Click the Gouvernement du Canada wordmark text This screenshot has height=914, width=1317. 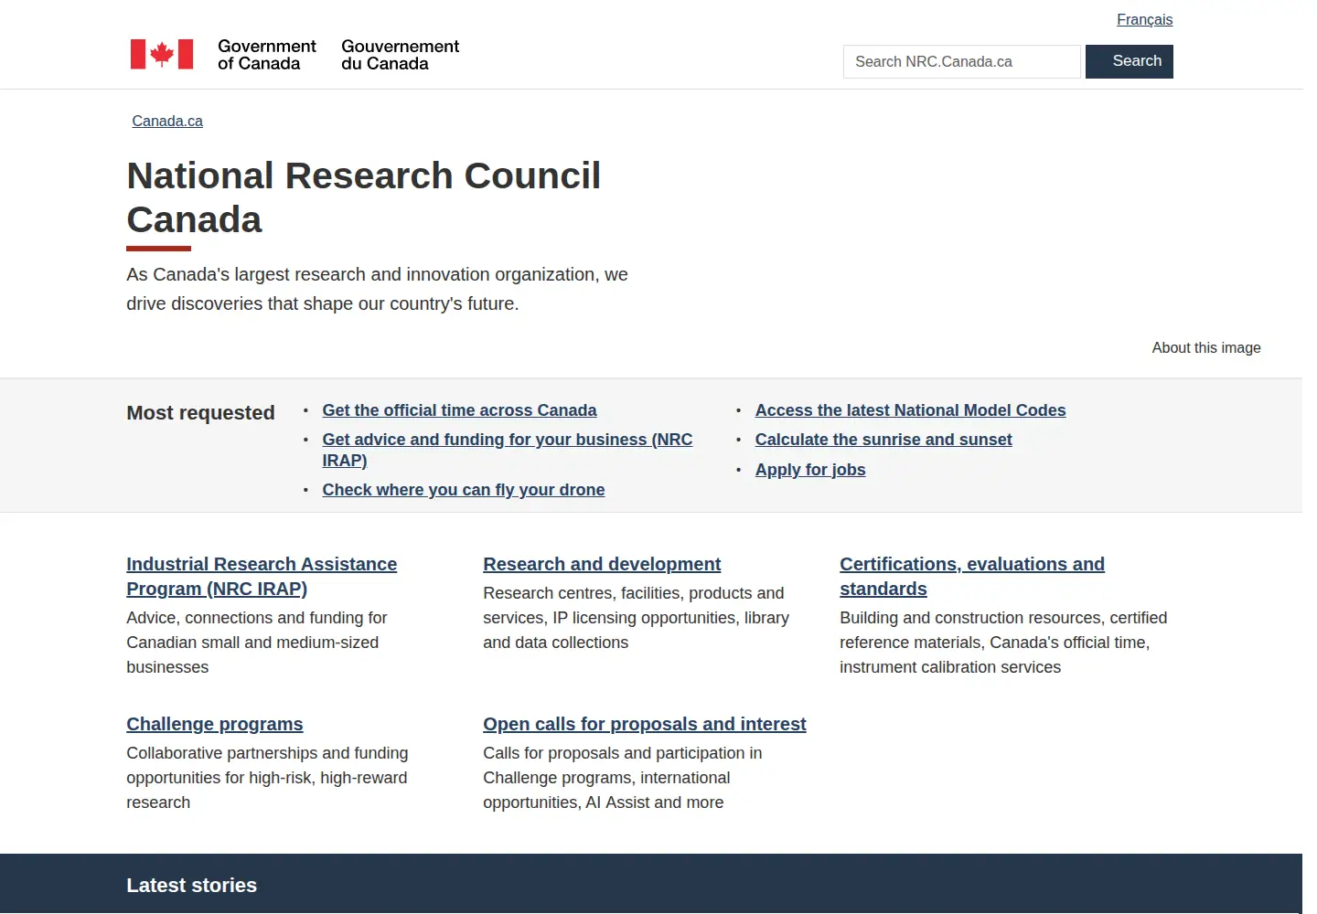[401, 55]
